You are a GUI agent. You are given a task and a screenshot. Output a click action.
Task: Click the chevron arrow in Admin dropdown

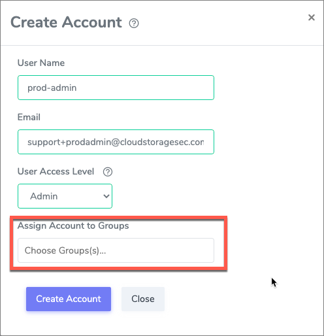click(x=106, y=196)
